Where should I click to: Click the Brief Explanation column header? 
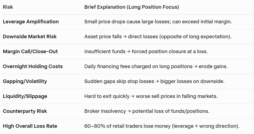coord(131,7)
